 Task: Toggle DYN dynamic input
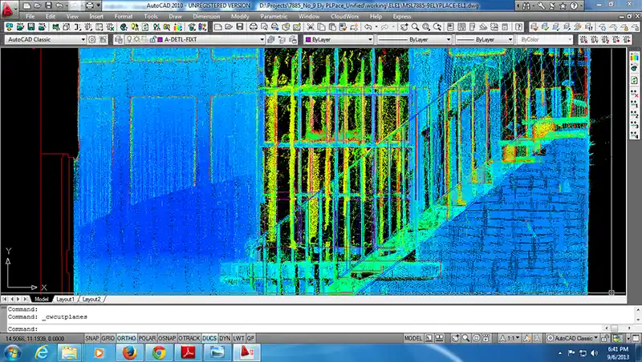click(x=225, y=338)
